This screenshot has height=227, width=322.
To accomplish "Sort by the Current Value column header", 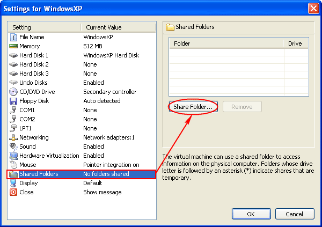I will click(x=118, y=27).
